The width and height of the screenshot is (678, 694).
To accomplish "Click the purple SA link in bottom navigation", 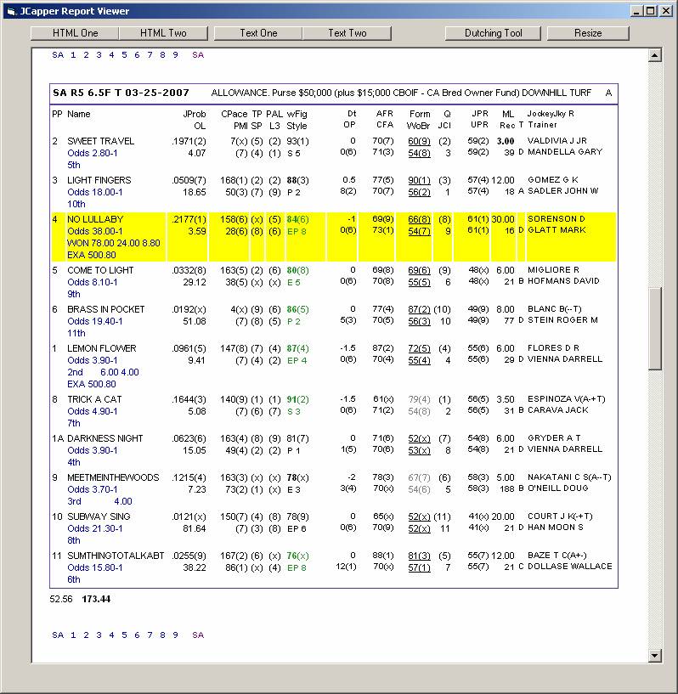I will [x=198, y=635].
